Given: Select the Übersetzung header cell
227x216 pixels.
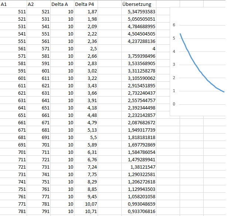Looking at the screenshot, I should [x=139, y=4].
